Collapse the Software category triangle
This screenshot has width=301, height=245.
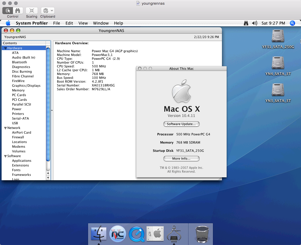5,156
